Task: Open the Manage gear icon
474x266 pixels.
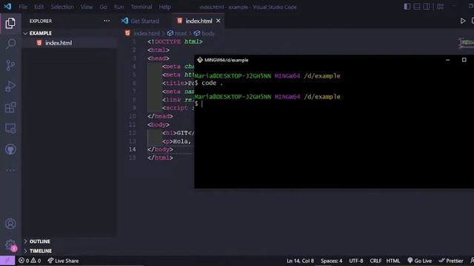Action: (x=10, y=245)
